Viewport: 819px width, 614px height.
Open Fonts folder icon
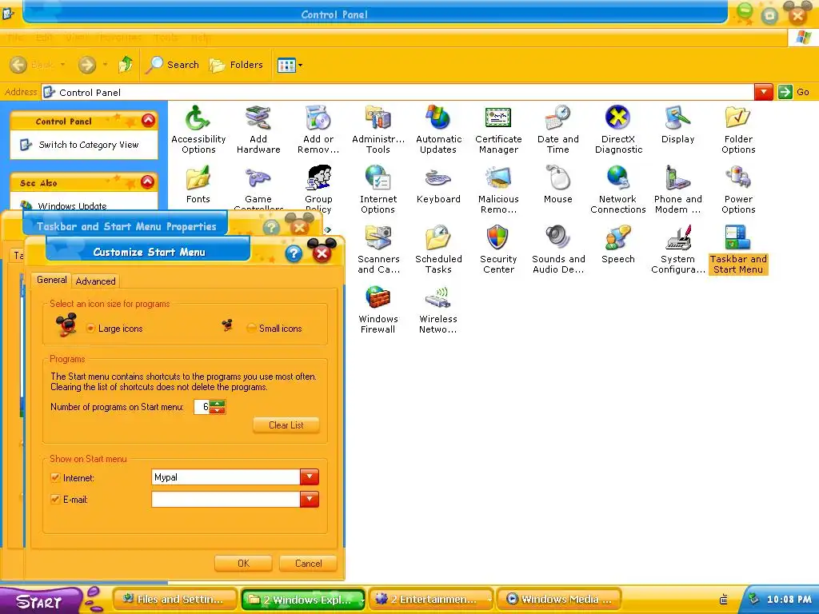click(x=198, y=185)
